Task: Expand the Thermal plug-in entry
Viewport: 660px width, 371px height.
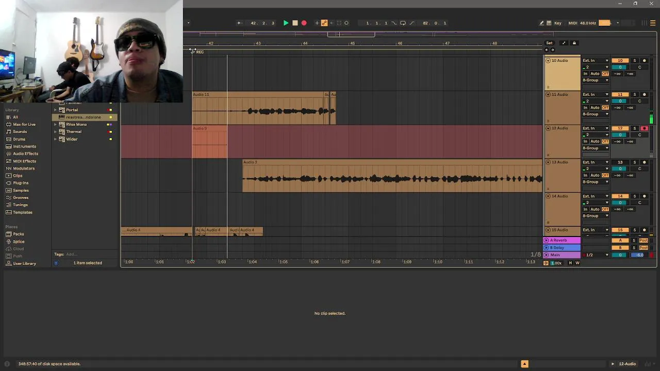Action: click(x=55, y=131)
